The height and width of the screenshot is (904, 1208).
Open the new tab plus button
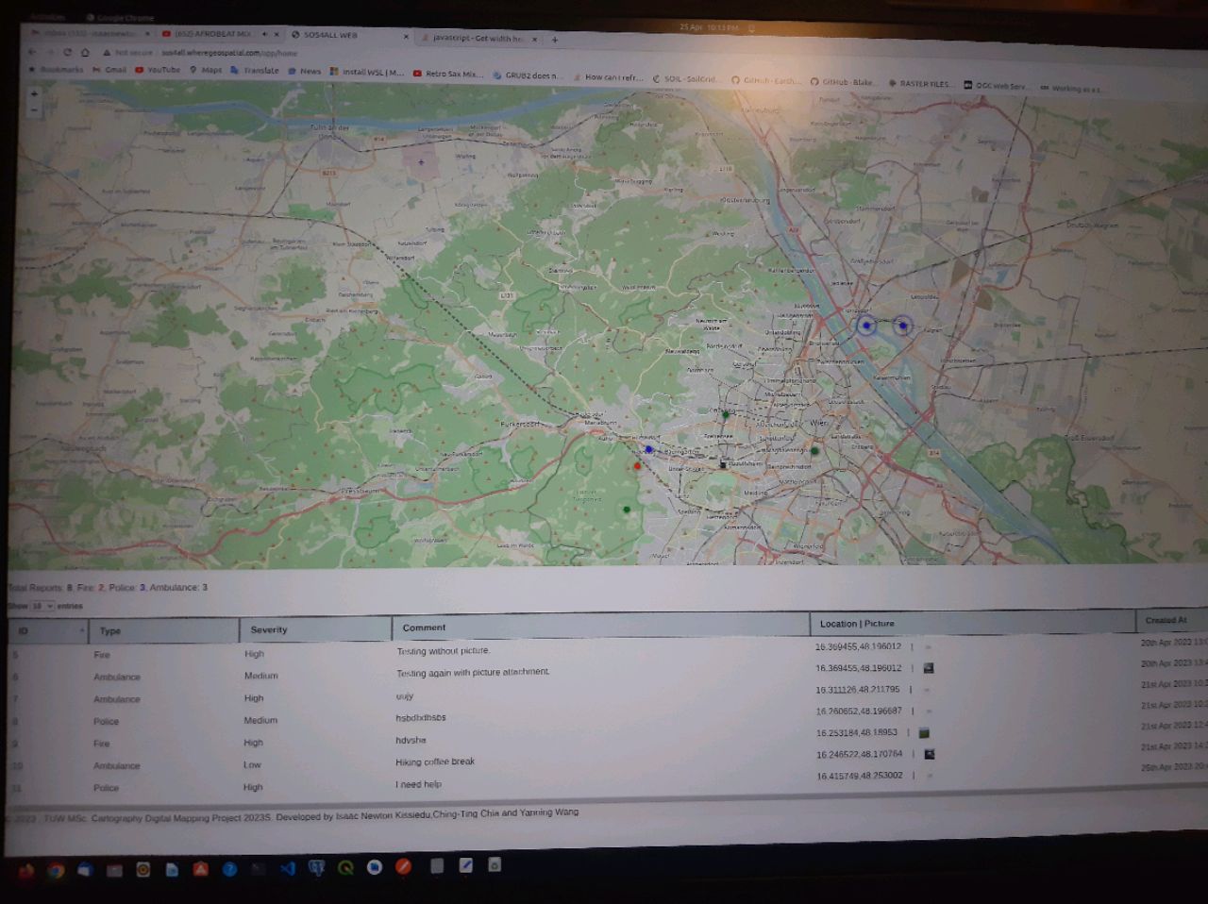555,40
